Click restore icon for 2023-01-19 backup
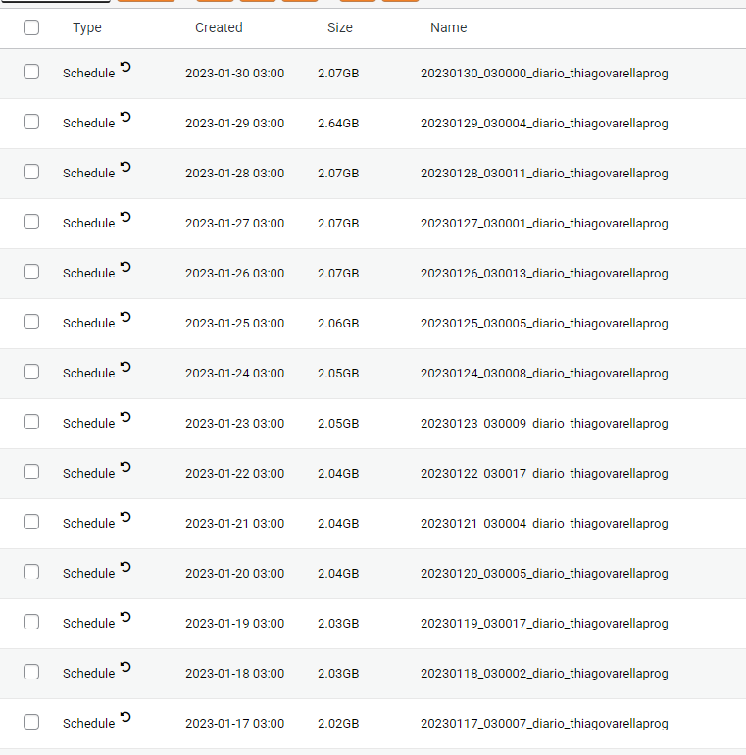 point(125,617)
